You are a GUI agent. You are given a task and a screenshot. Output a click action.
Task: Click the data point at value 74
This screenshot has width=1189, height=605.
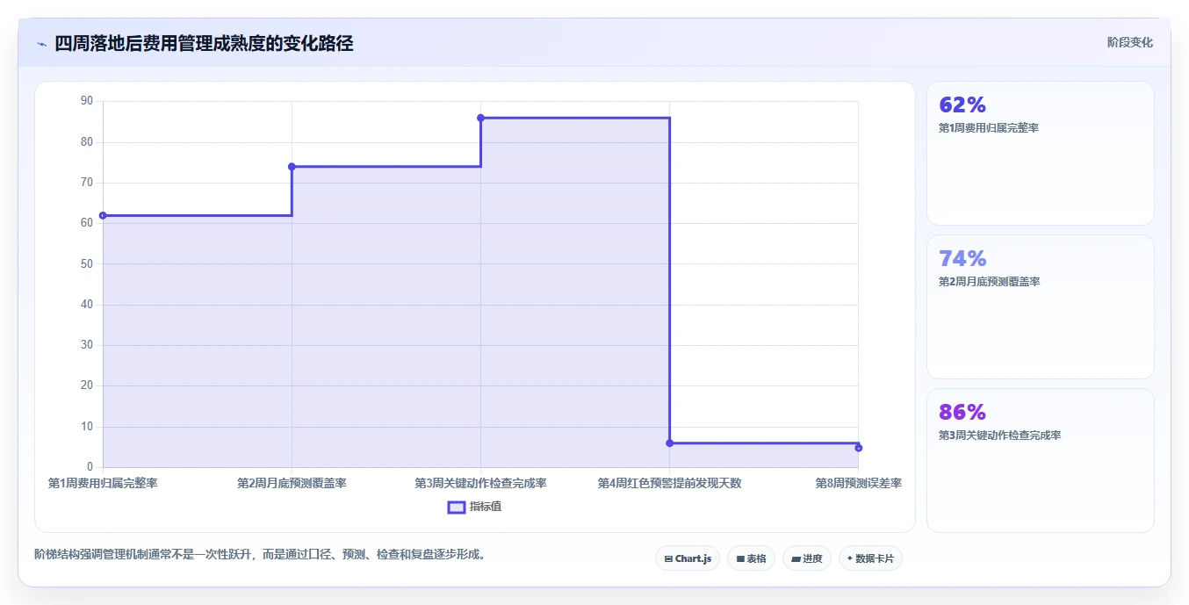(x=292, y=167)
